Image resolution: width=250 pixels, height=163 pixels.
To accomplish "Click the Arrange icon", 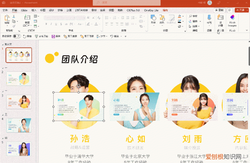I will [x=162, y=18].
